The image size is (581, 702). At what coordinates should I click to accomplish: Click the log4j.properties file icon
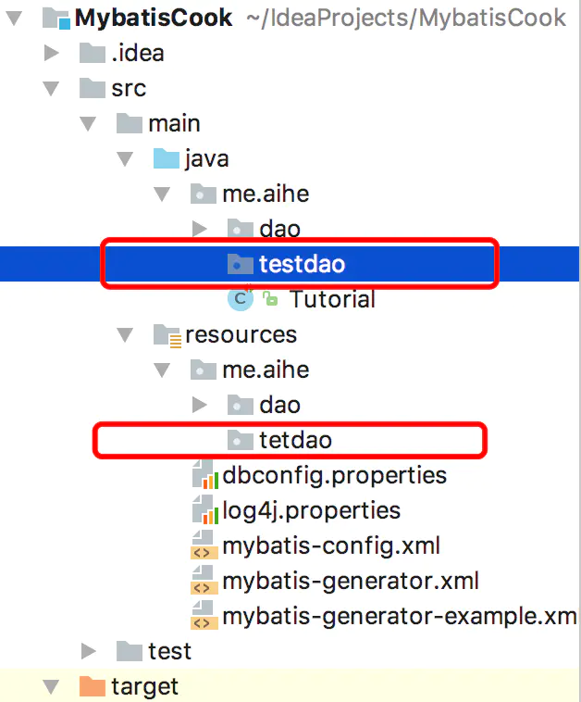point(205,510)
